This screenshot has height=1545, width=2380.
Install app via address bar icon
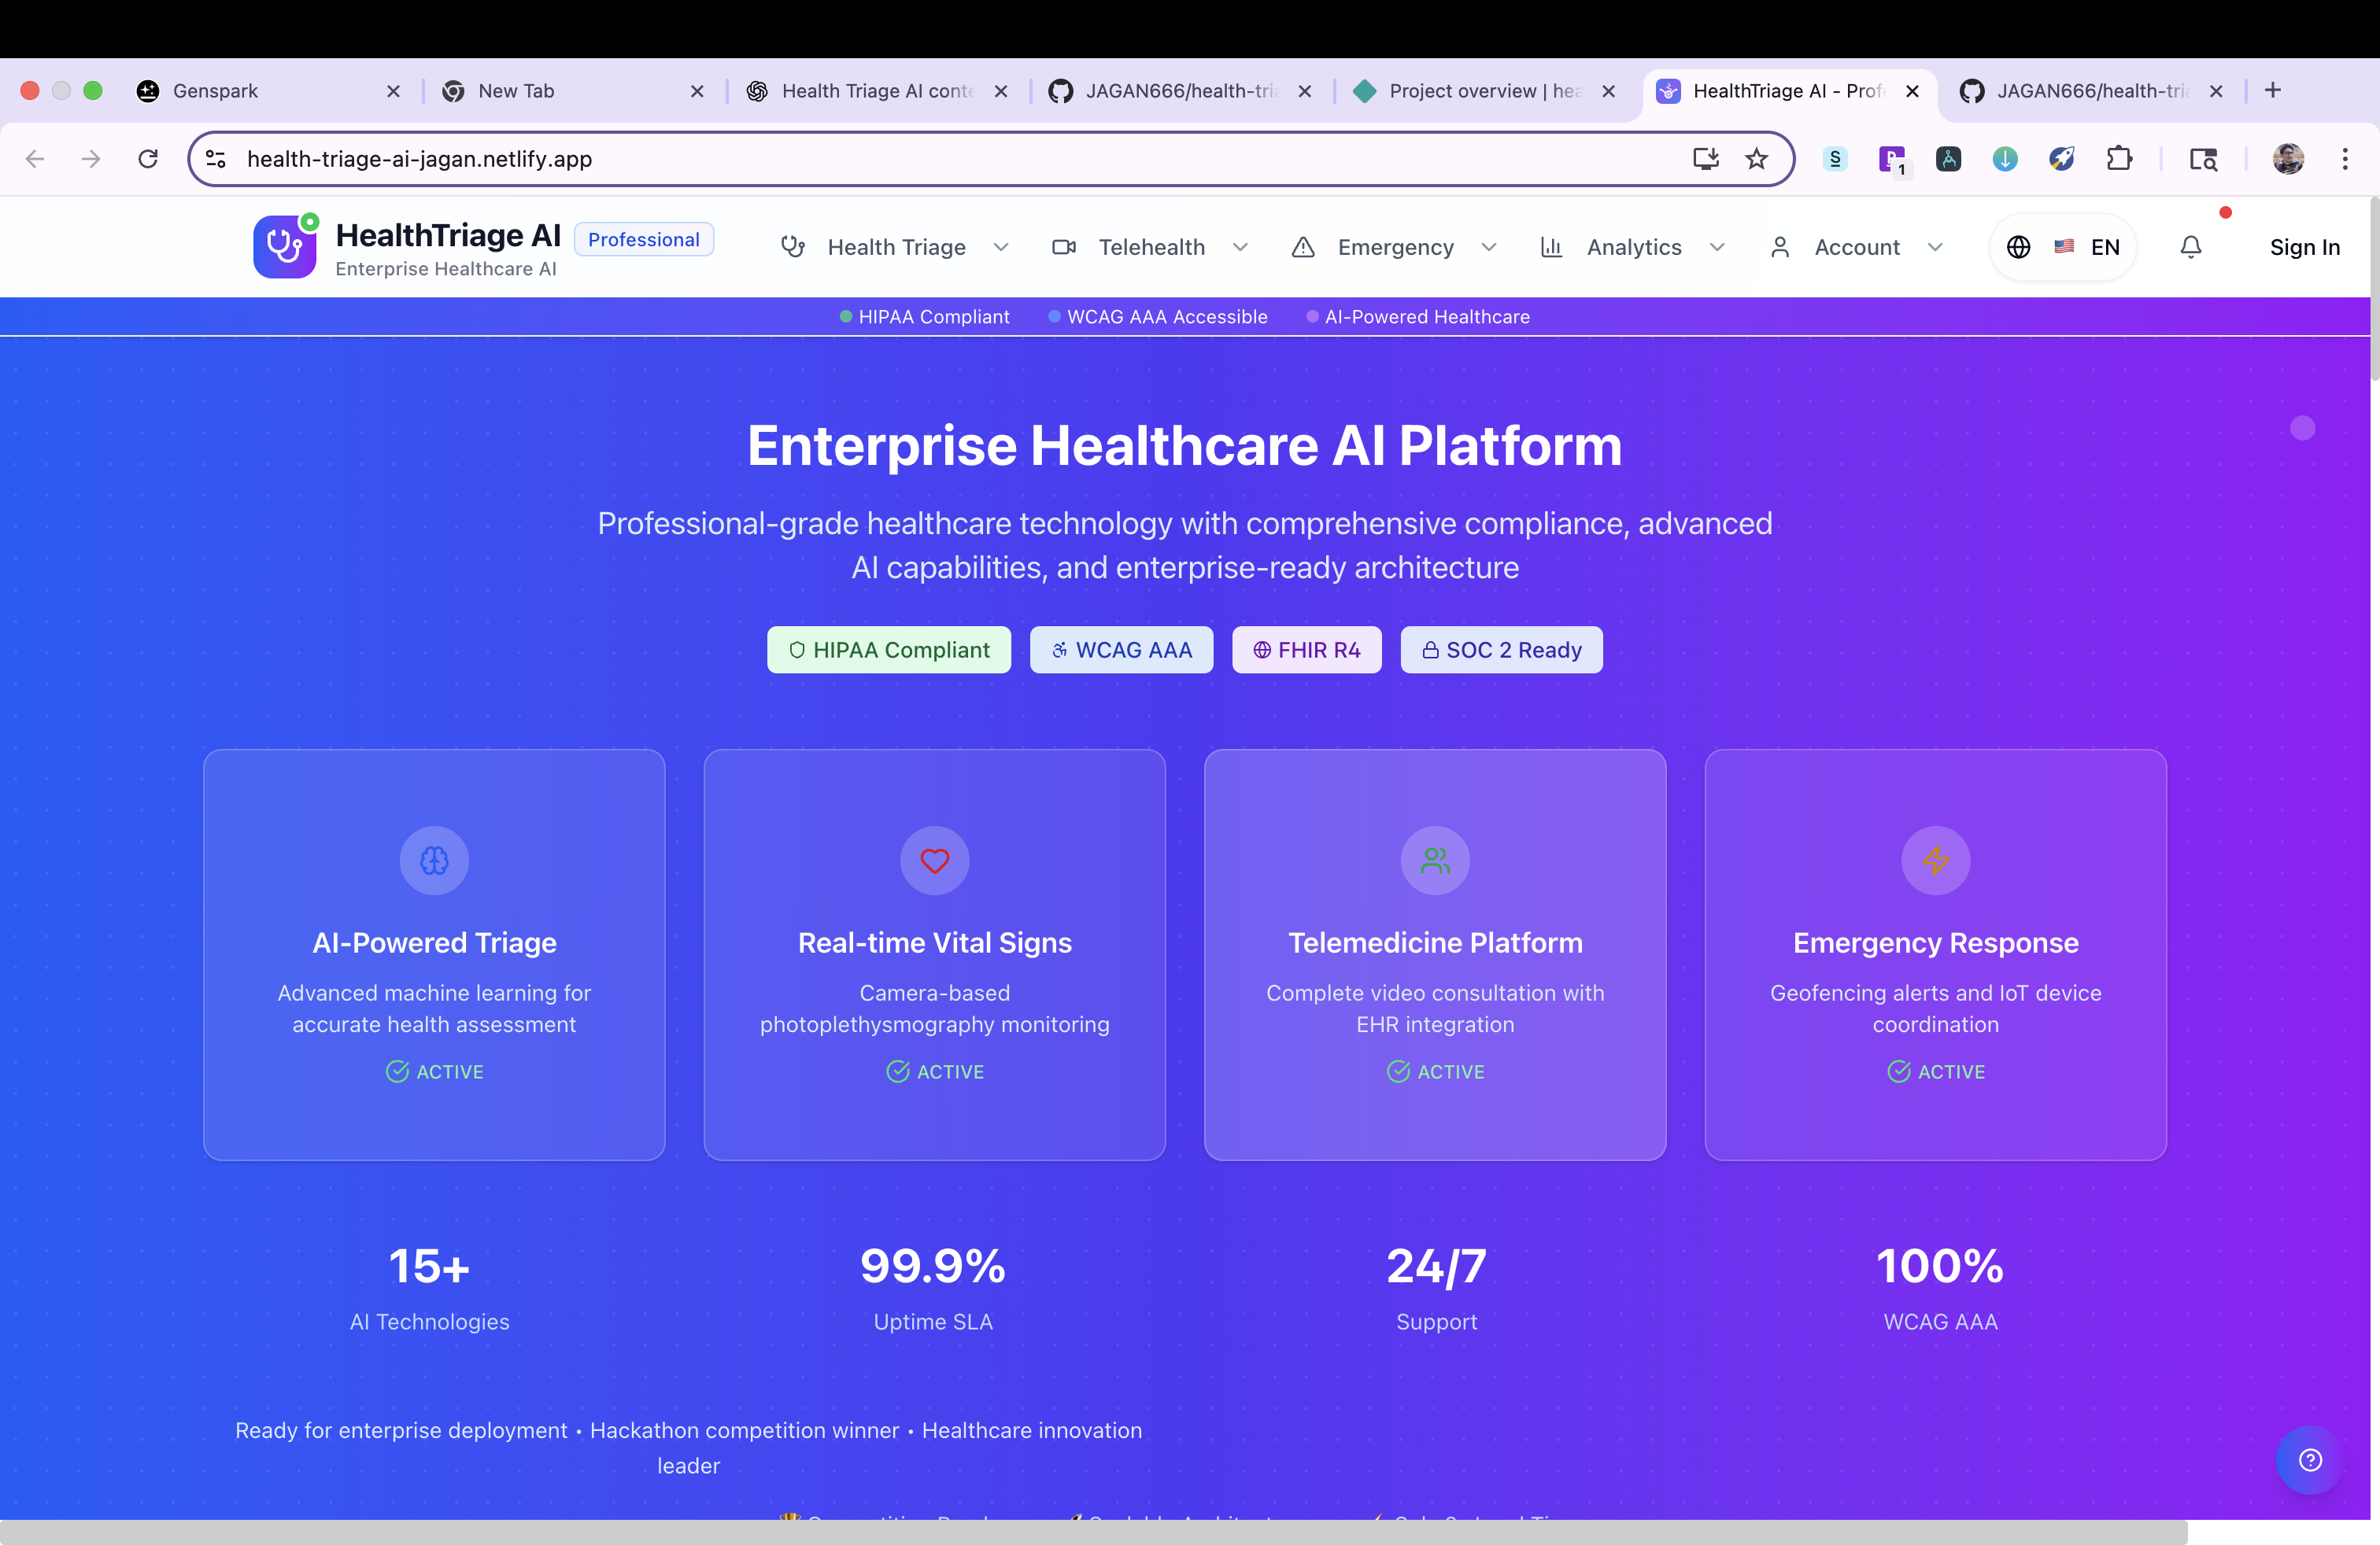1705,159
